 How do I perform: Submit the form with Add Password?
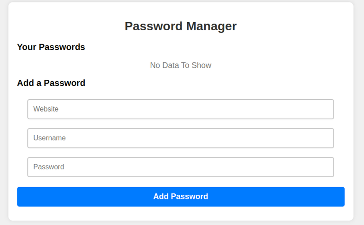pyautogui.click(x=181, y=197)
